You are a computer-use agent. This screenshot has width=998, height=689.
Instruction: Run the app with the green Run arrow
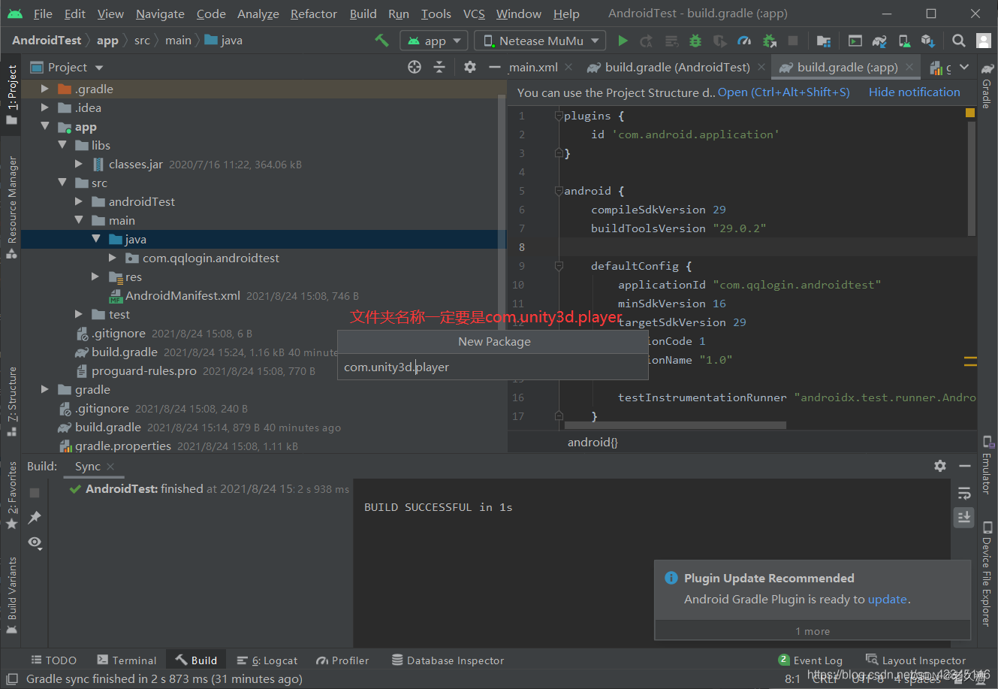click(x=623, y=40)
